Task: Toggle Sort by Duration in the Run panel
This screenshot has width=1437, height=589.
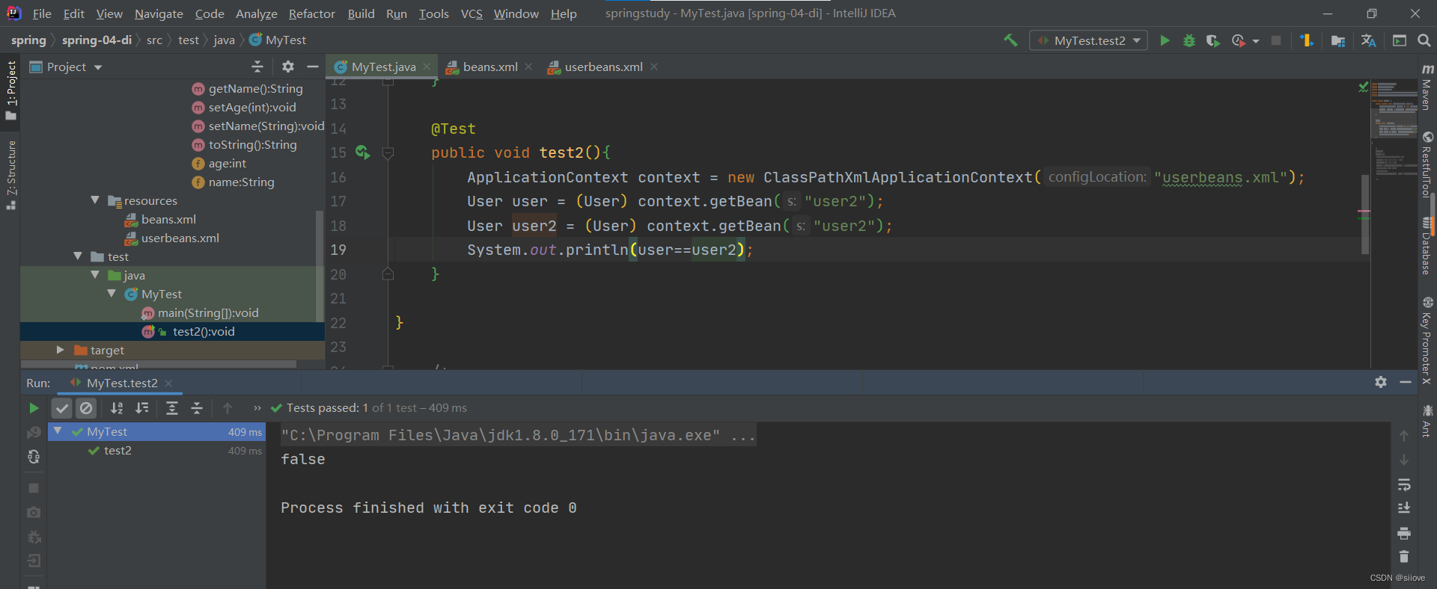Action: pyautogui.click(x=141, y=408)
